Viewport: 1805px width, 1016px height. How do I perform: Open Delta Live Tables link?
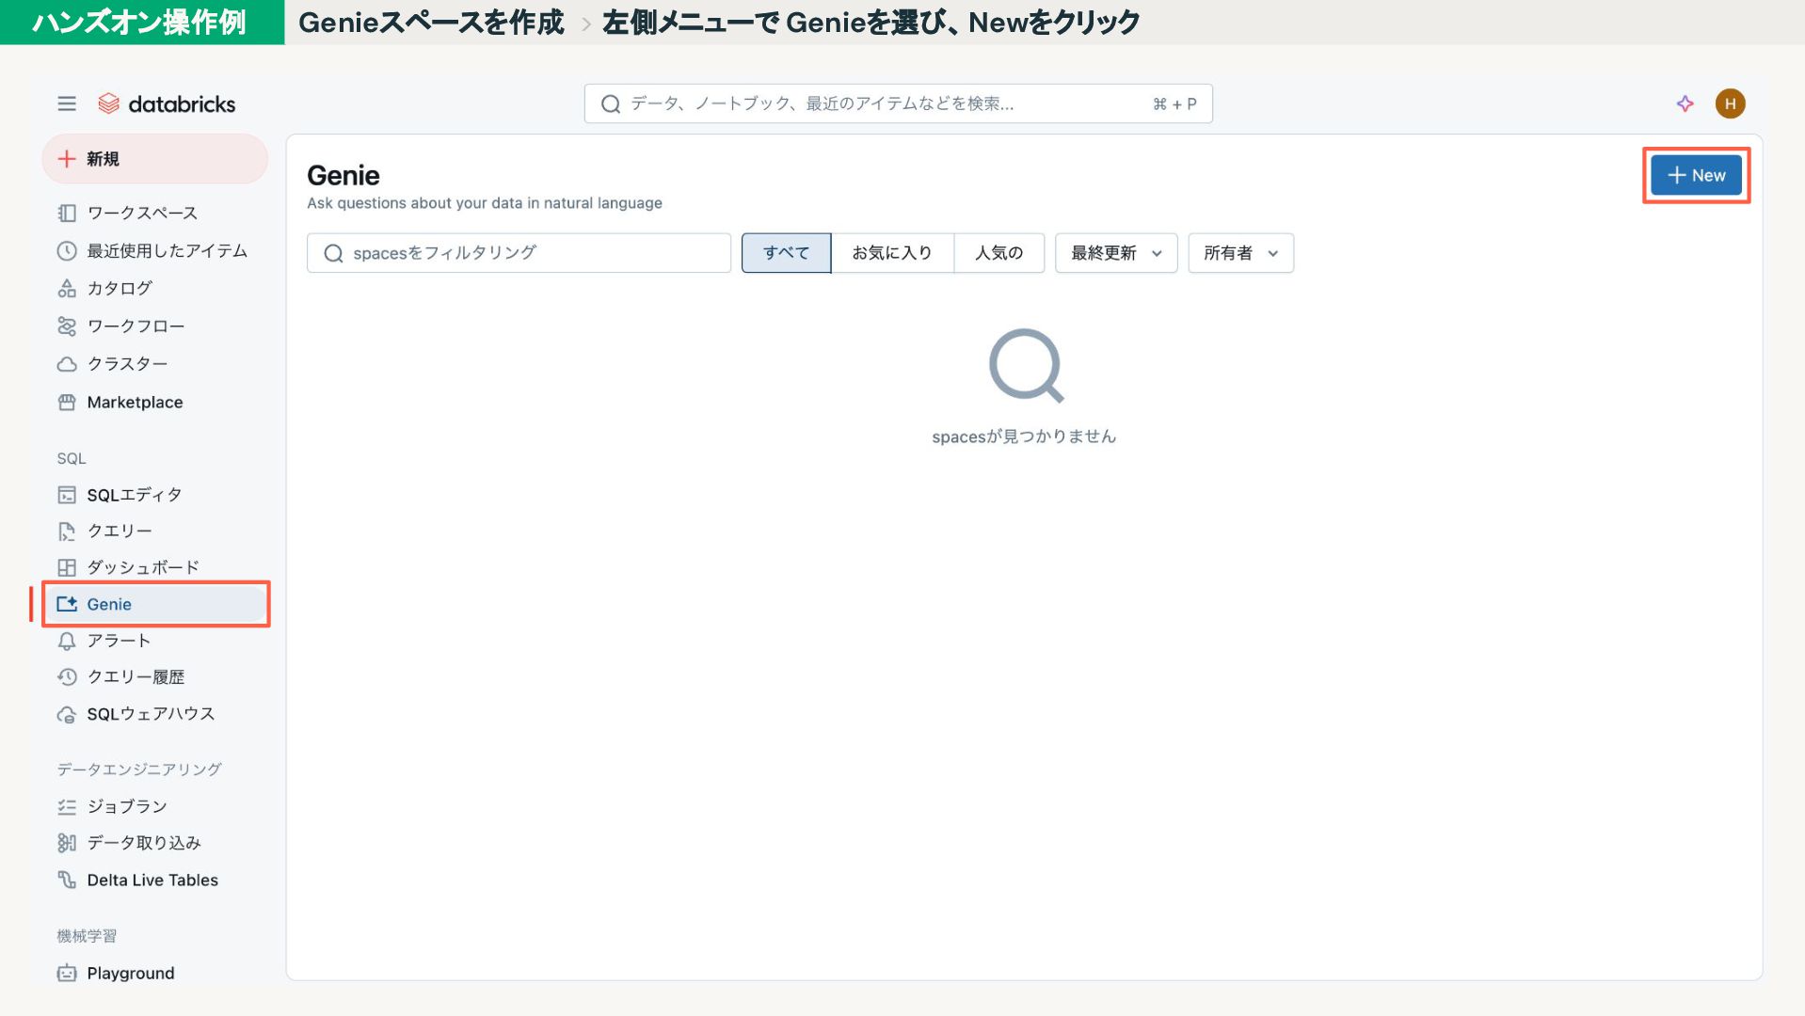154,880
